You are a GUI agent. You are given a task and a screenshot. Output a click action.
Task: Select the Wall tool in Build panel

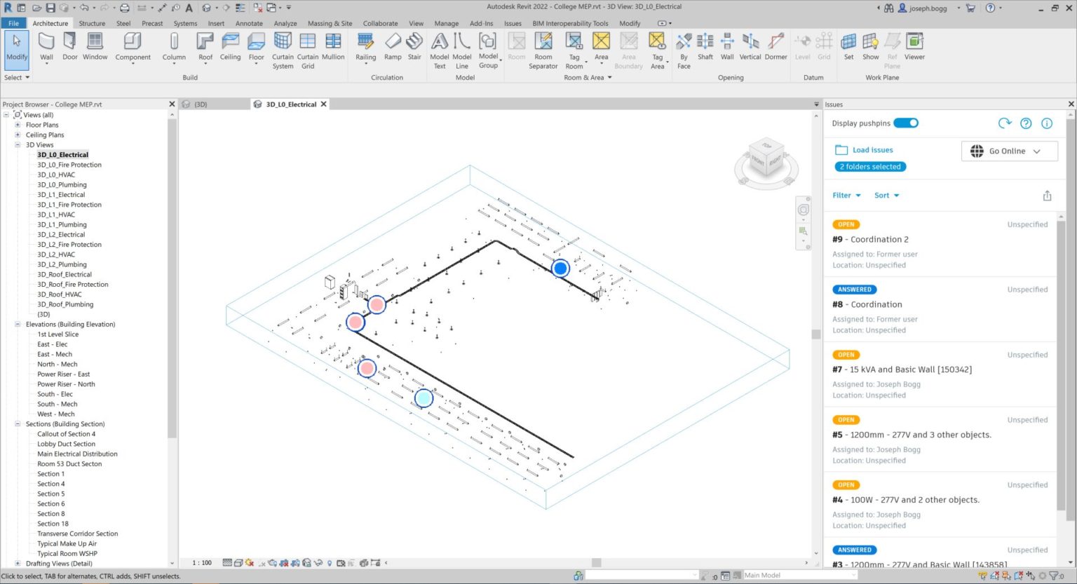[46, 47]
